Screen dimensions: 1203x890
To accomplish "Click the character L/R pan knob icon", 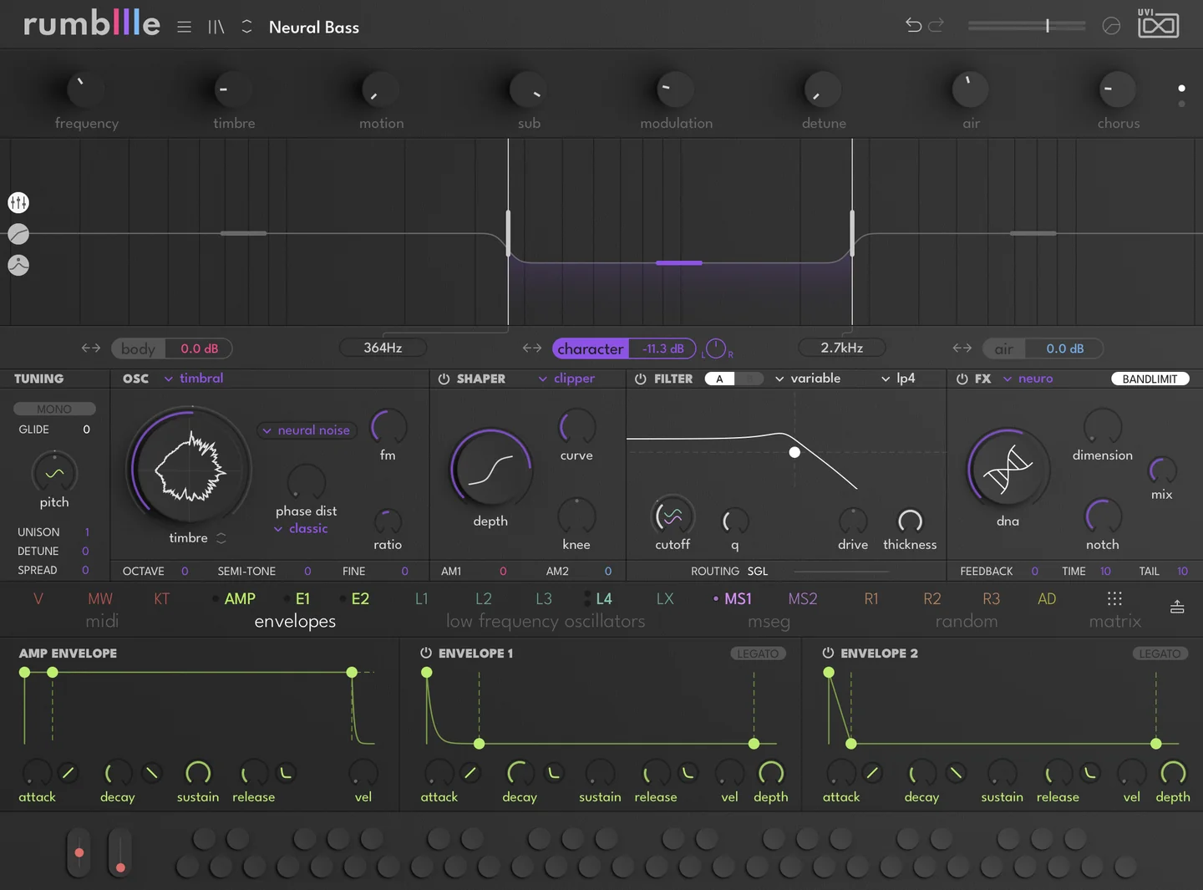I will point(716,348).
